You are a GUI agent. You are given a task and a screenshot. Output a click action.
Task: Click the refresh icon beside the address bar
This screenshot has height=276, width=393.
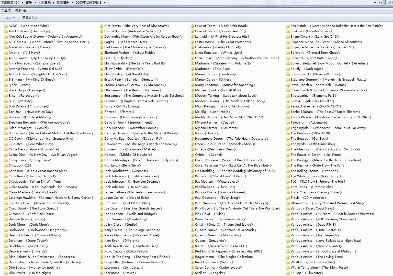click(380, 3)
